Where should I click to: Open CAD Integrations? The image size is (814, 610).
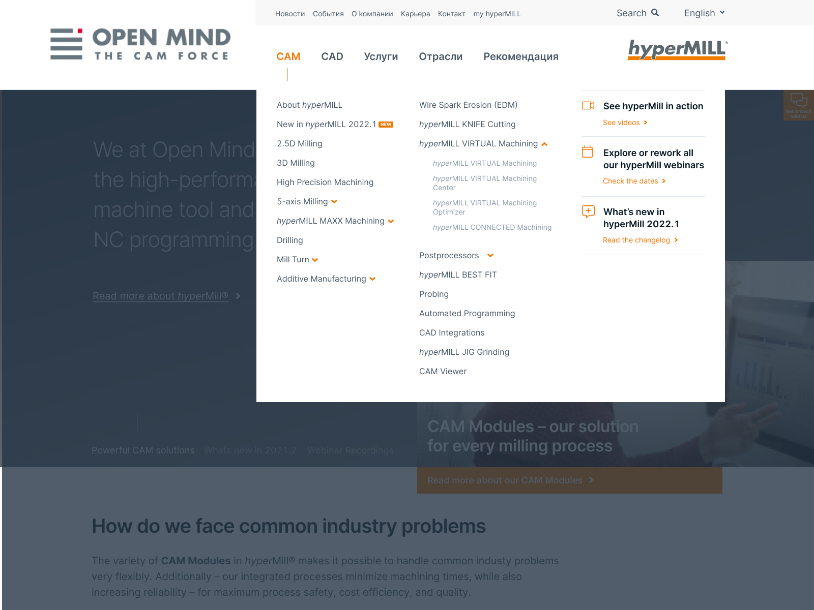452,333
